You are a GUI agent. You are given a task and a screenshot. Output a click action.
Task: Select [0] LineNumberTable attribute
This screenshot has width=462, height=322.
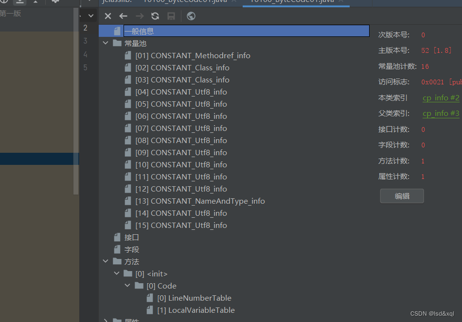(194, 298)
